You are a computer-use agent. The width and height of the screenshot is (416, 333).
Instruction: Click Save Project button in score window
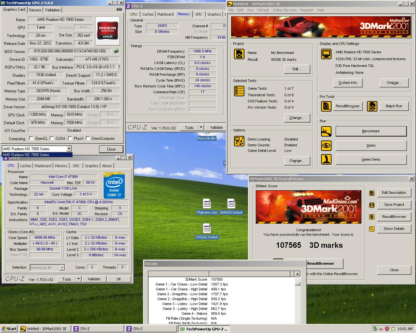[394, 205]
